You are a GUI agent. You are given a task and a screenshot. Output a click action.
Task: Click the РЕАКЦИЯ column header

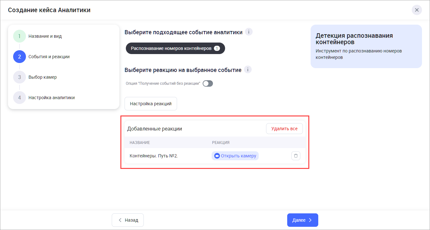[221, 142]
